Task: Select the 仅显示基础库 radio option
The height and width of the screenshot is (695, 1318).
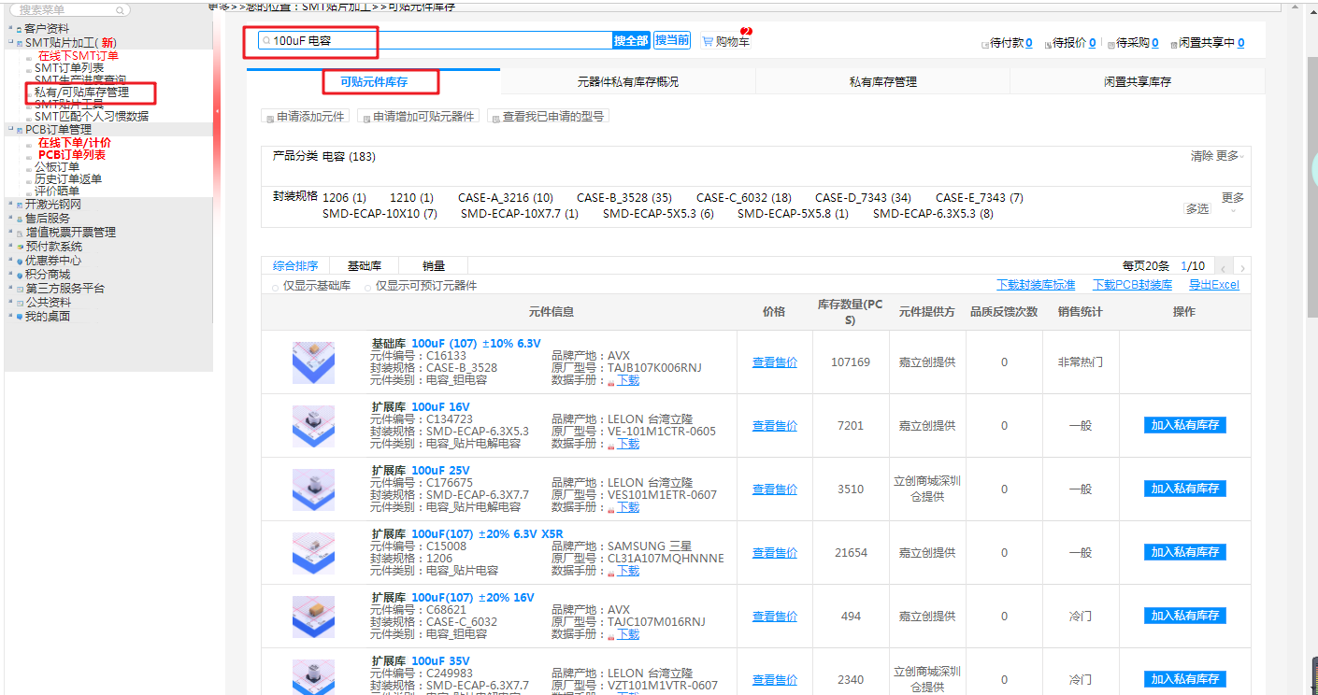Action: pyautogui.click(x=276, y=287)
